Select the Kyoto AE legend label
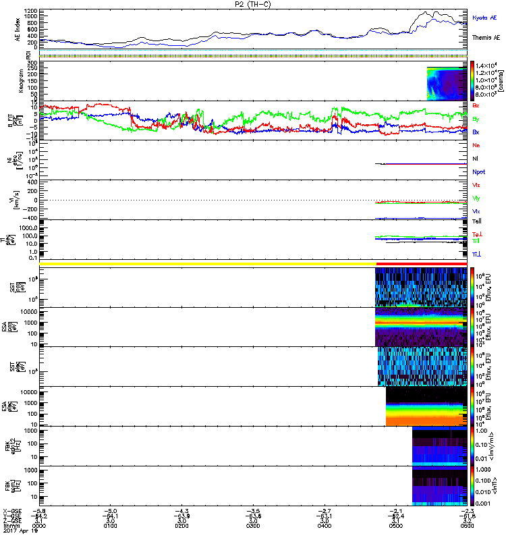 coord(484,18)
